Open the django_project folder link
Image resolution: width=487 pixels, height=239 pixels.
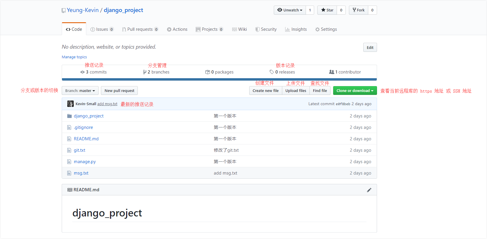(x=89, y=116)
